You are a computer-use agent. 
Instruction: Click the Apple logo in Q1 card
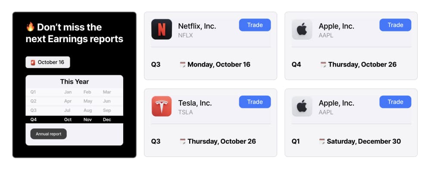point(302,106)
